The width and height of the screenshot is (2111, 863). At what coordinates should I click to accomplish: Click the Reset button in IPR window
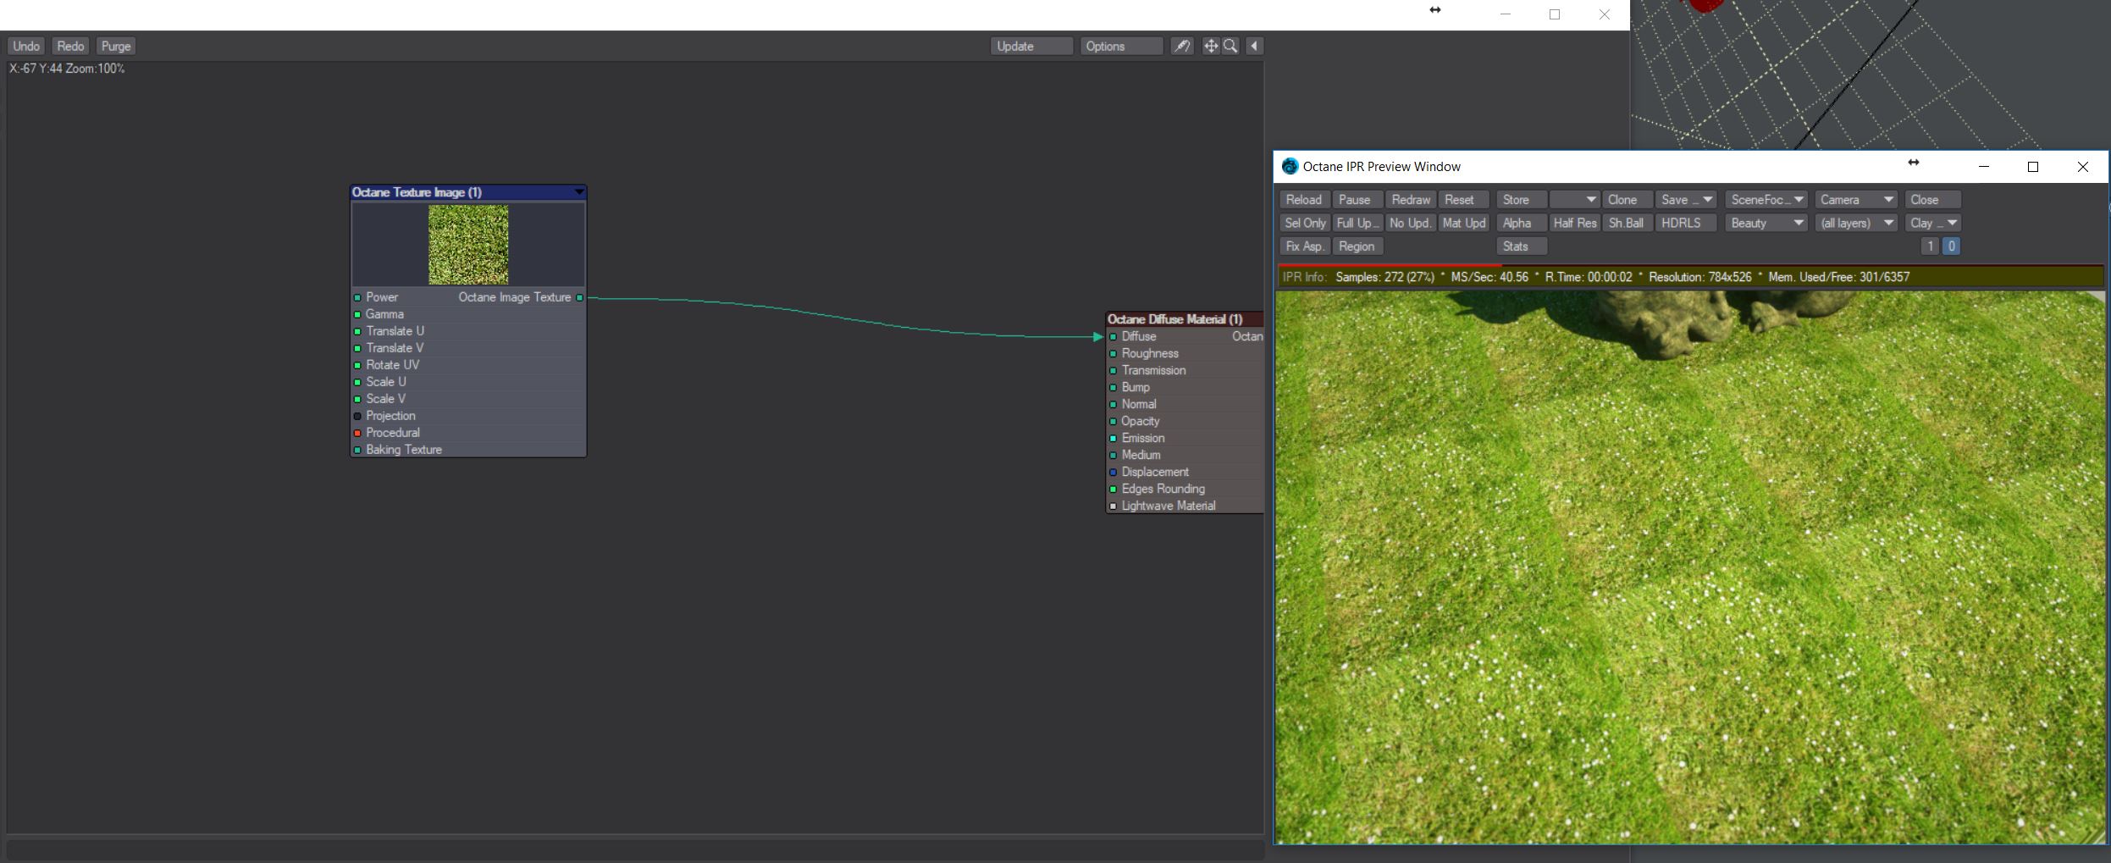(x=1463, y=200)
